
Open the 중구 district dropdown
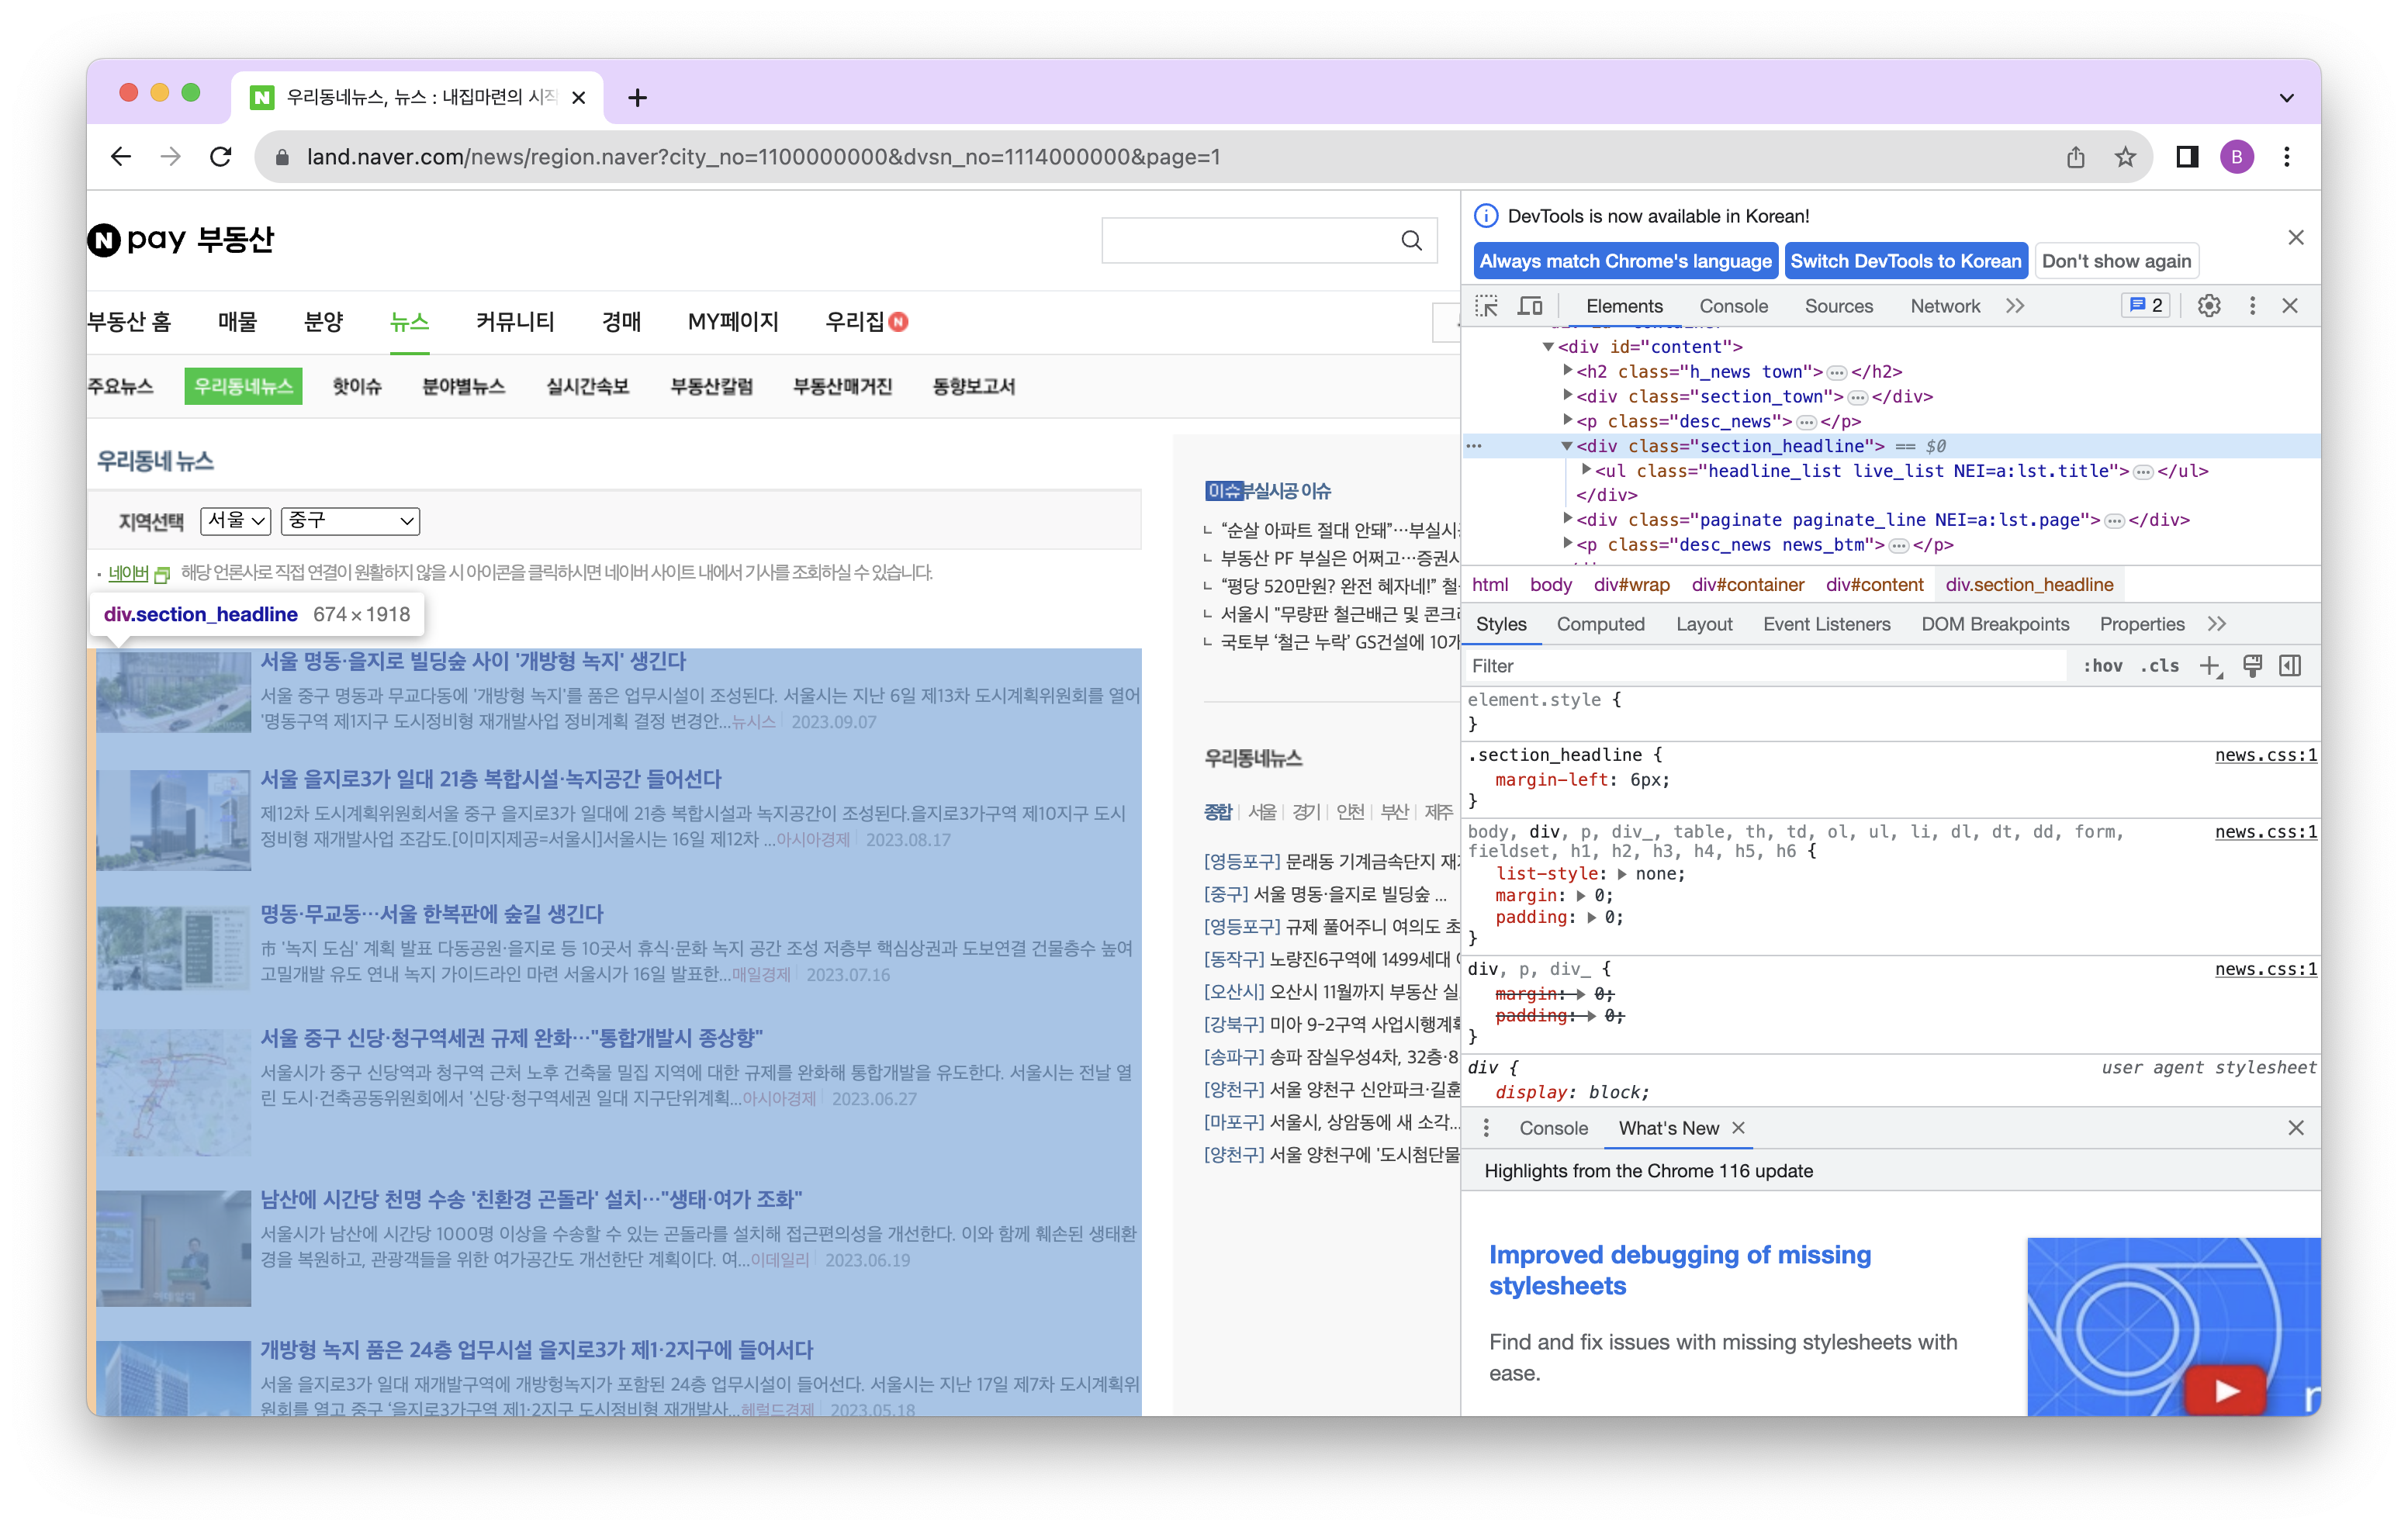coord(350,520)
